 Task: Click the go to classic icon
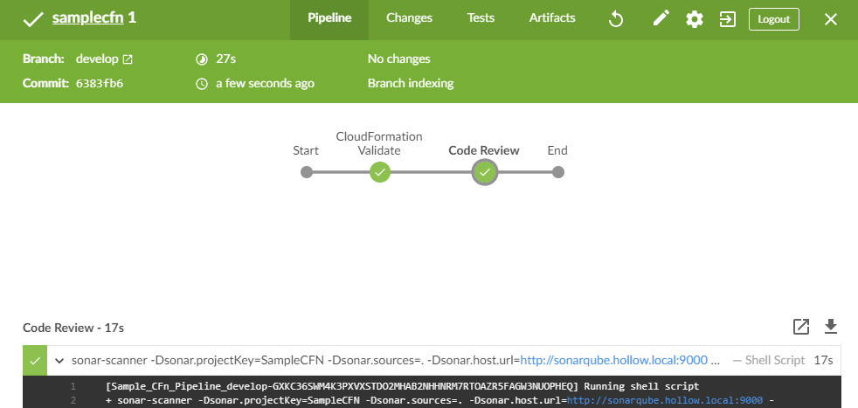(727, 19)
